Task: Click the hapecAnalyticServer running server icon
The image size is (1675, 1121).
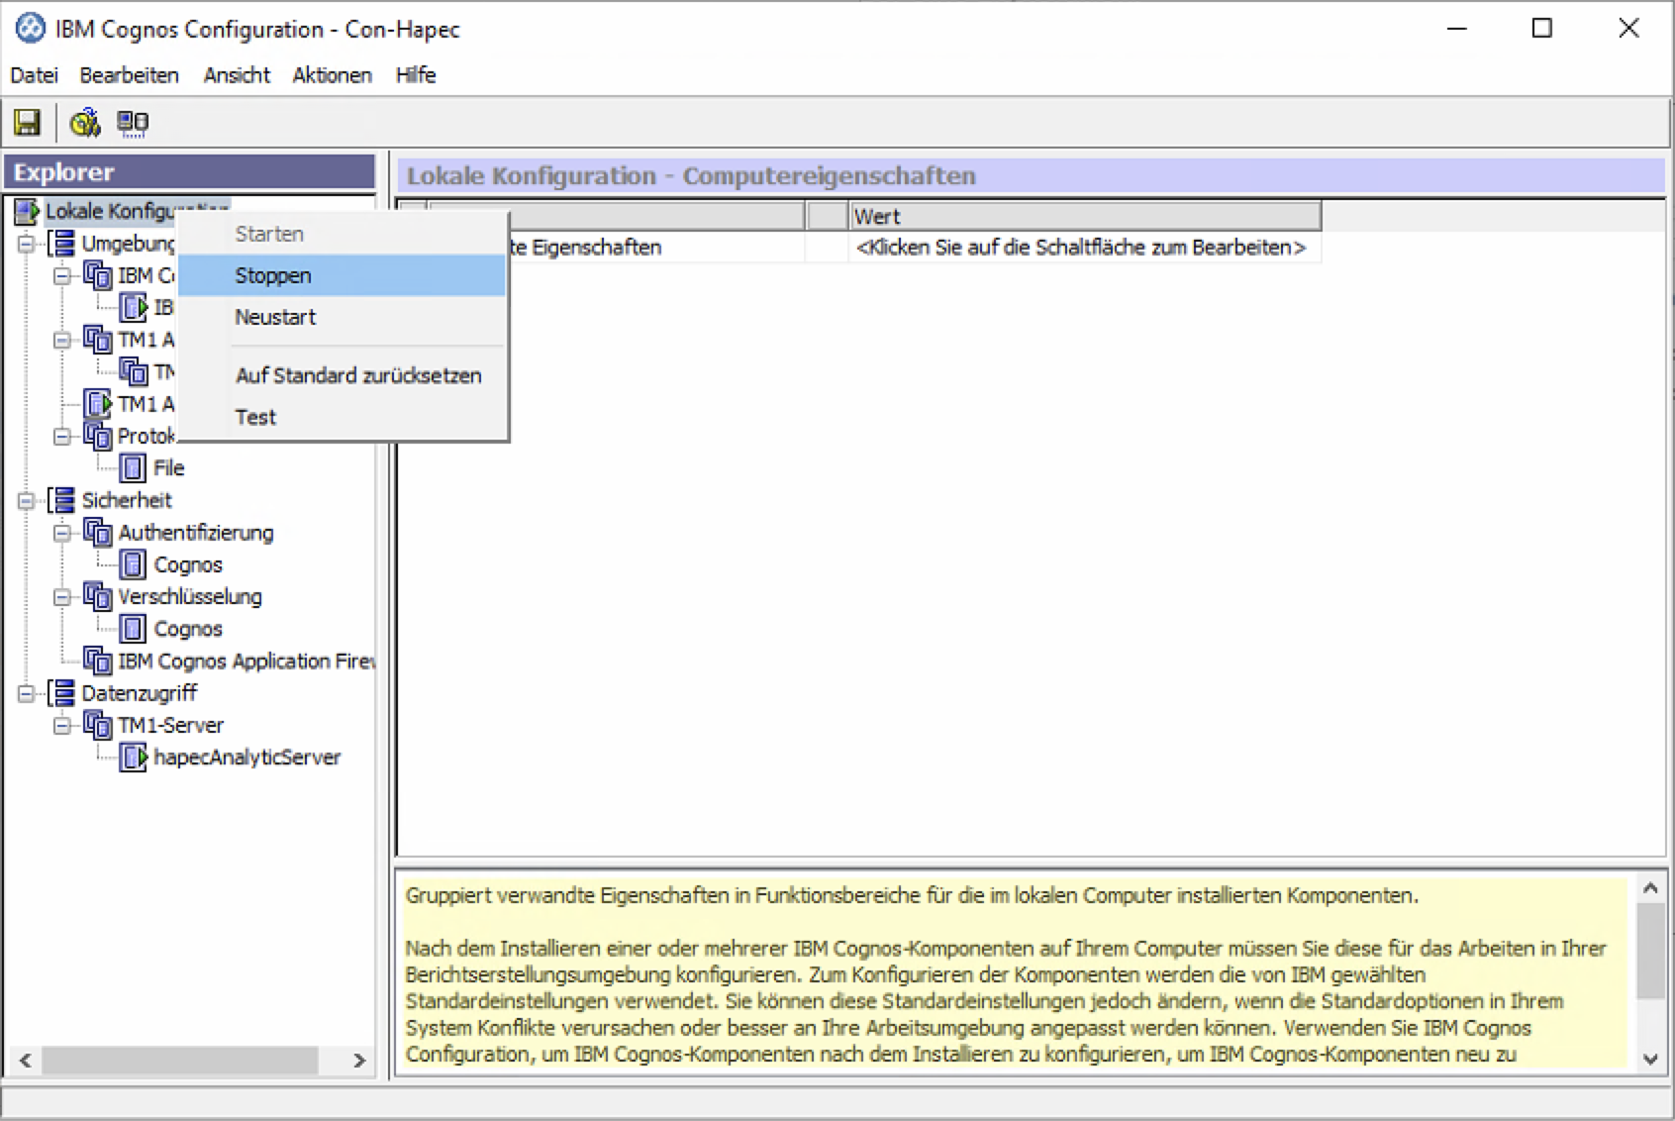Action: [x=133, y=758]
